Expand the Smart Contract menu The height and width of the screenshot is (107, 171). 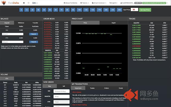(x=99, y=3)
